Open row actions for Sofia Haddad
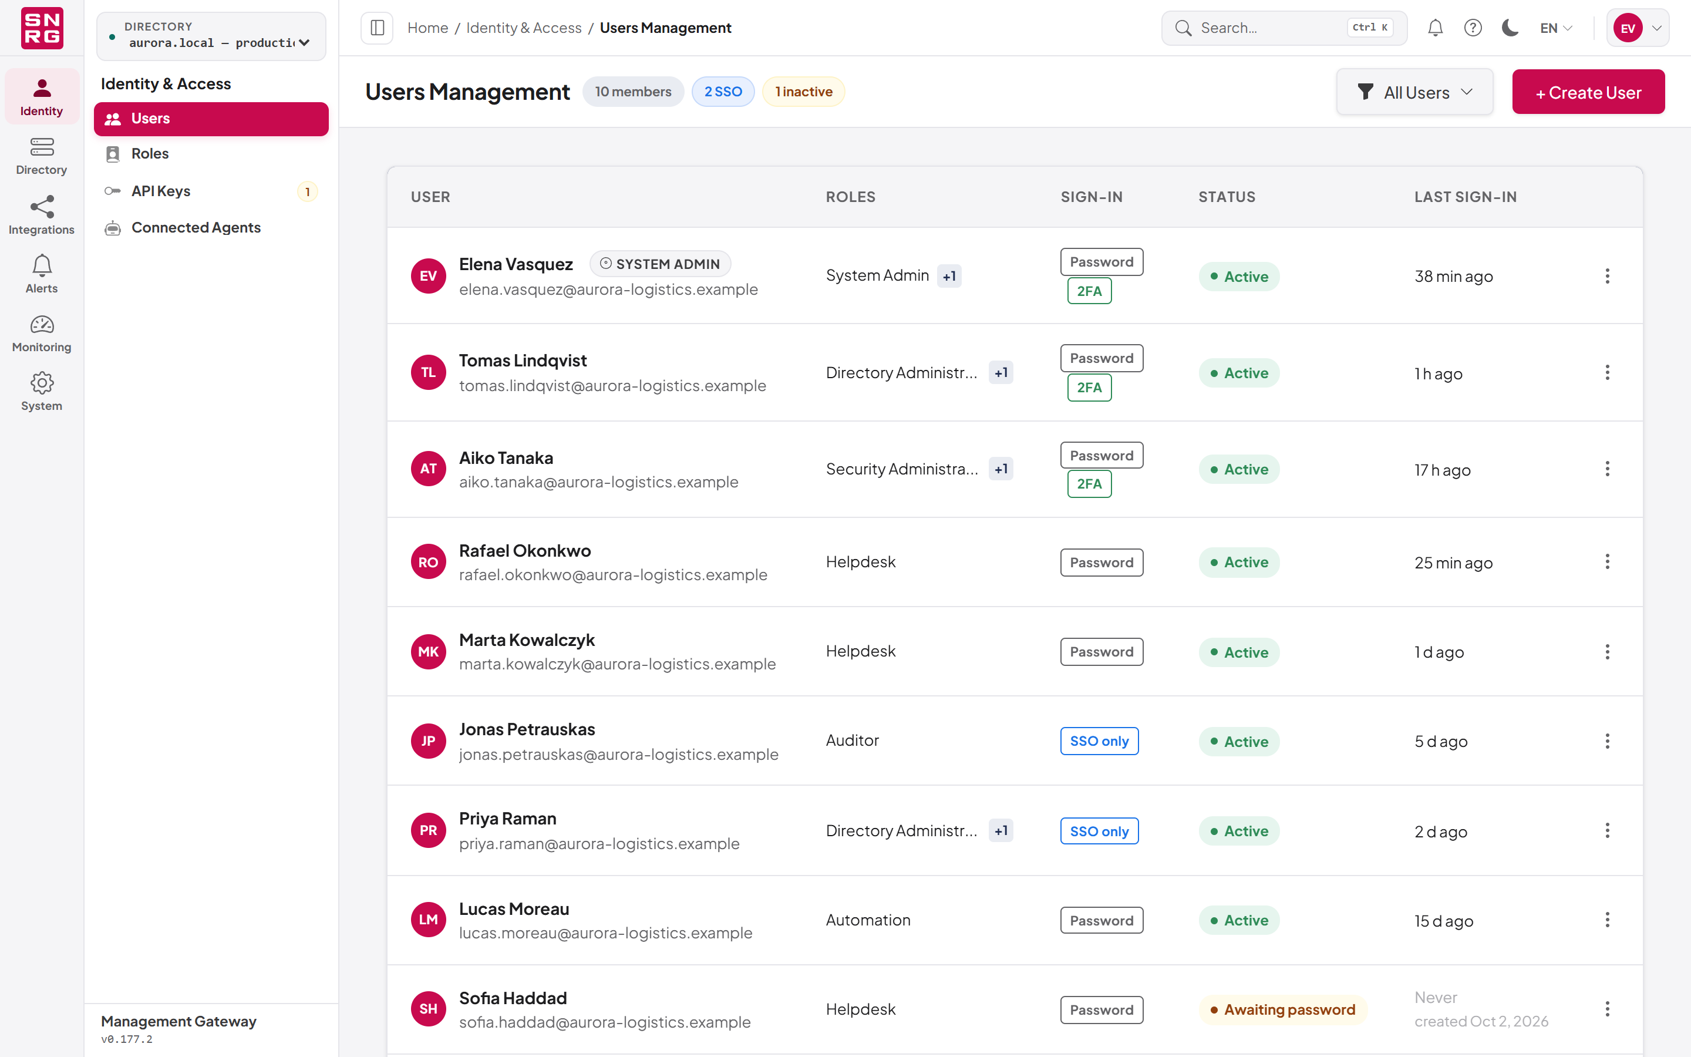This screenshot has width=1691, height=1057. click(1607, 1009)
